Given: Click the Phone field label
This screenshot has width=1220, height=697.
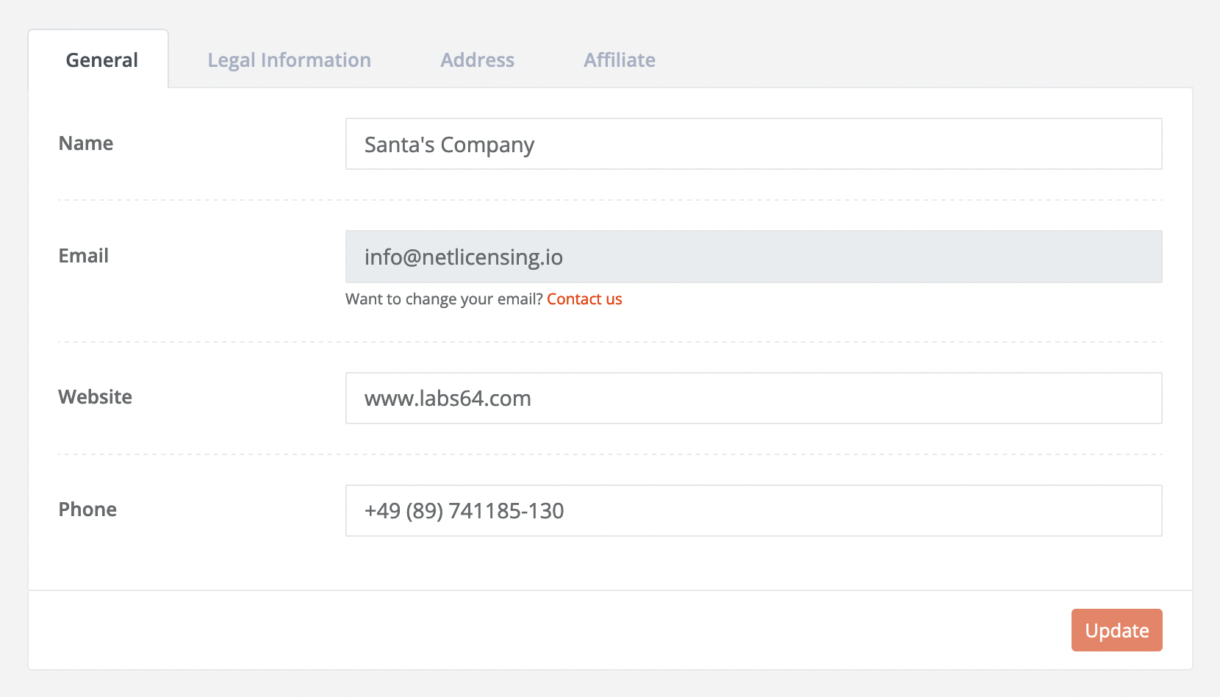Looking at the screenshot, I should [x=87, y=510].
